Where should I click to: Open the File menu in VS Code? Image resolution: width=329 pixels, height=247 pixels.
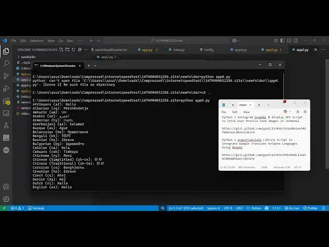pyautogui.click(x=13, y=41)
